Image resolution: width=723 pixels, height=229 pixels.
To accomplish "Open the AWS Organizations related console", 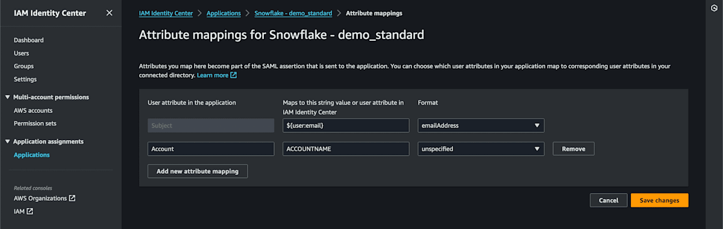I will coord(45,198).
